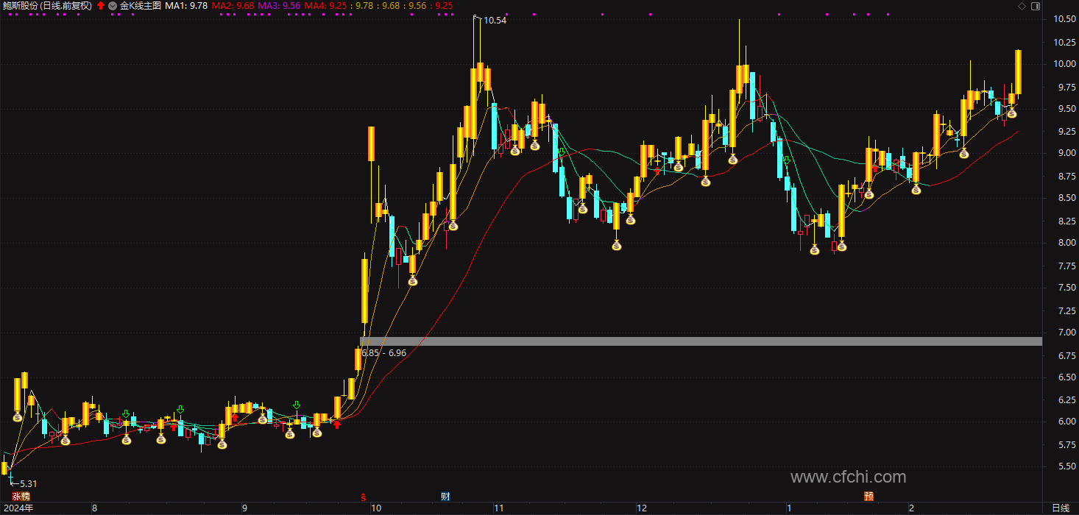The width and height of the screenshot is (1079, 515).
Task: Click the red up-arrow signal in late January
Action: [874, 168]
